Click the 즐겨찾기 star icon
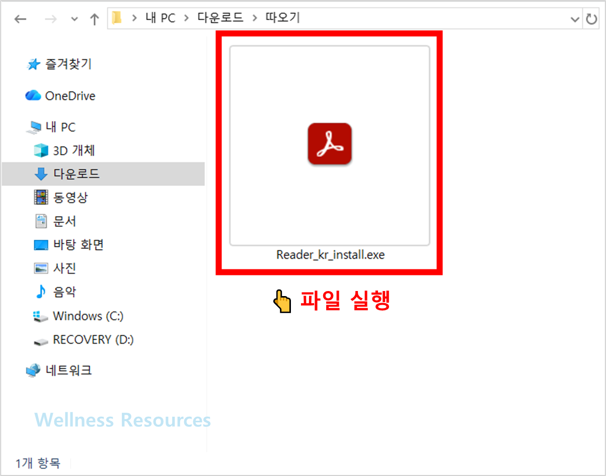Viewport: 606px width, 476px height. [x=33, y=64]
